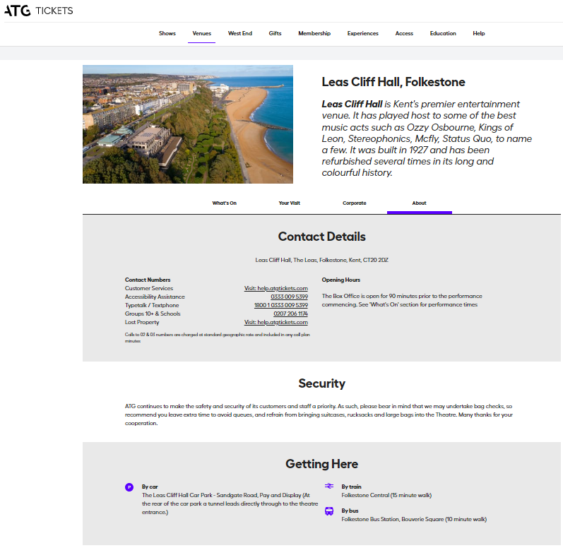Click the Leas Cliff Hall, Folkestone heading
The width and height of the screenshot is (563, 548).
click(393, 82)
